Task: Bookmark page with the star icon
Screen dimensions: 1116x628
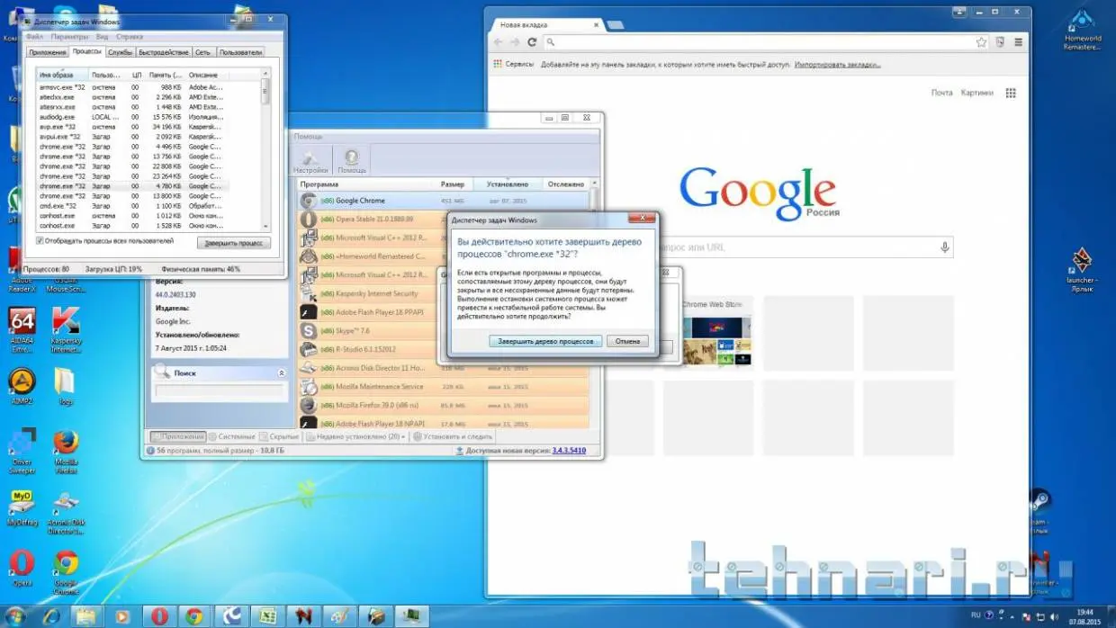Action: [x=981, y=42]
